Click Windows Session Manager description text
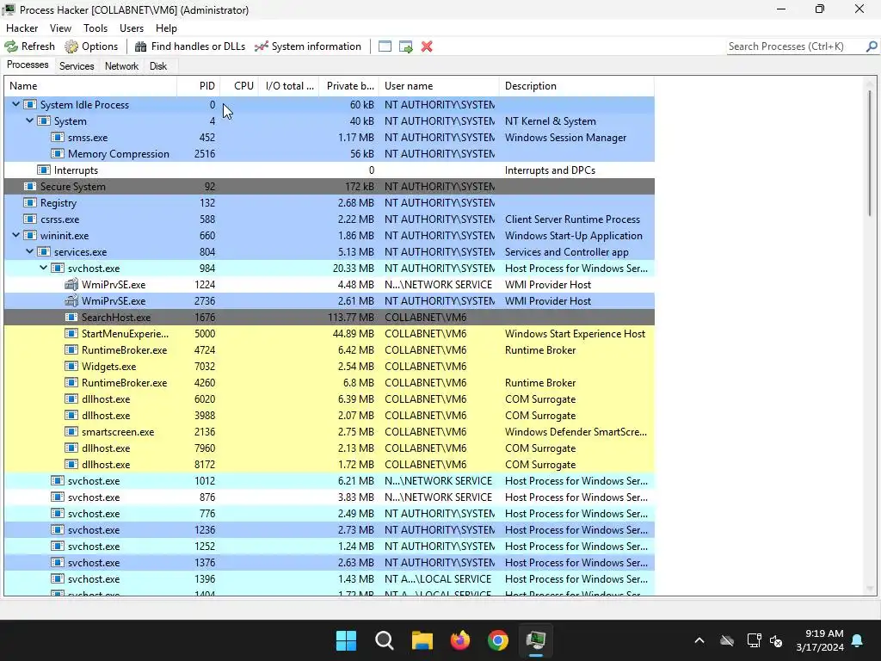 (565, 137)
